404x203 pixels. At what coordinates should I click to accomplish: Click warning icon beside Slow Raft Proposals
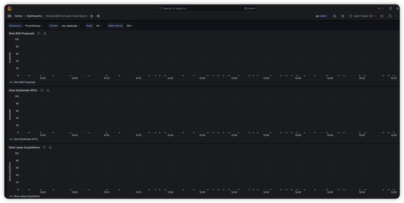pyautogui.click(x=45, y=33)
